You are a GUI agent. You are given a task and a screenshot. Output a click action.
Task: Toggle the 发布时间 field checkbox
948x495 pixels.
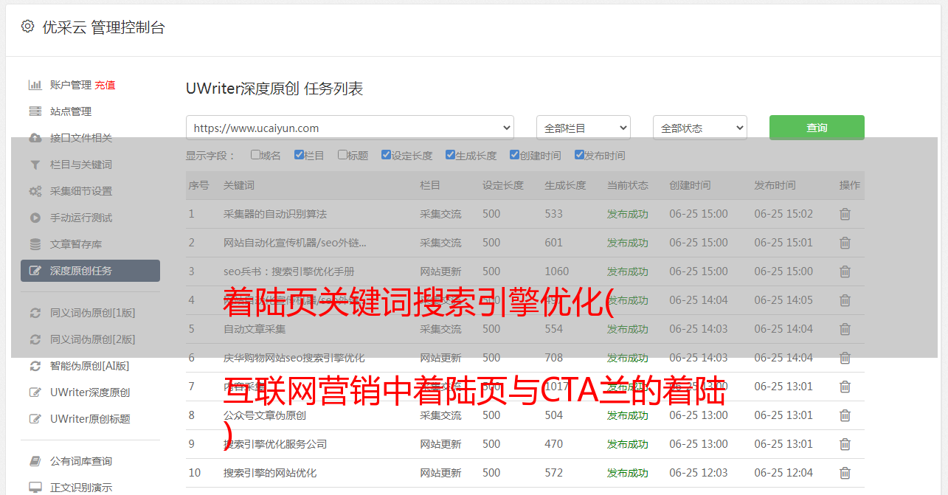(x=579, y=155)
